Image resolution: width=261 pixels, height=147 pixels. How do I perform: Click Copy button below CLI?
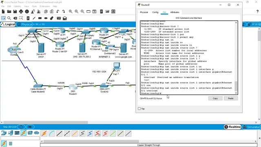[x=215, y=98]
